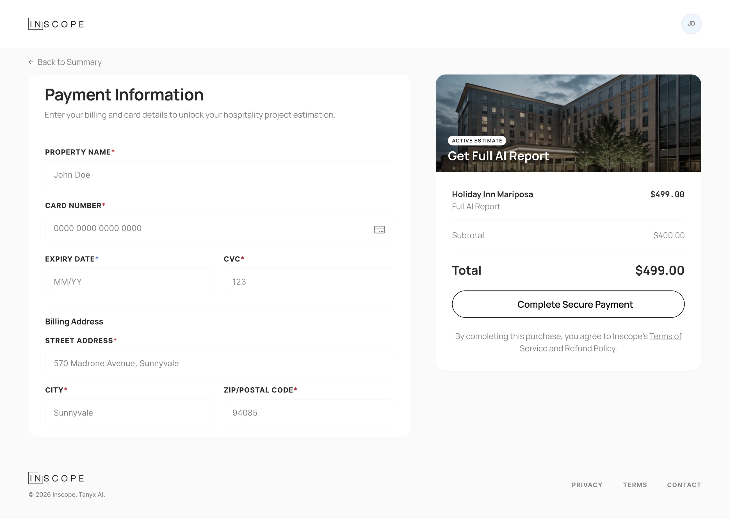The height and width of the screenshot is (519, 730).
Task: Select the City input field
Action: pyautogui.click(x=130, y=413)
